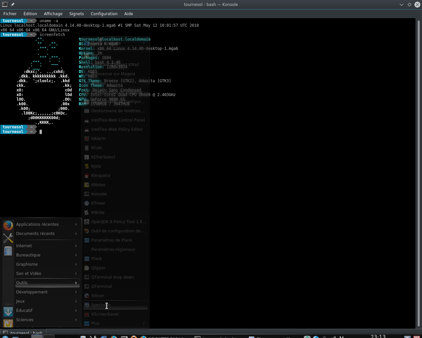Click the IcedTea-Web Control Panel icon
Viewport: 422px width, 338px height.
(x=87, y=120)
